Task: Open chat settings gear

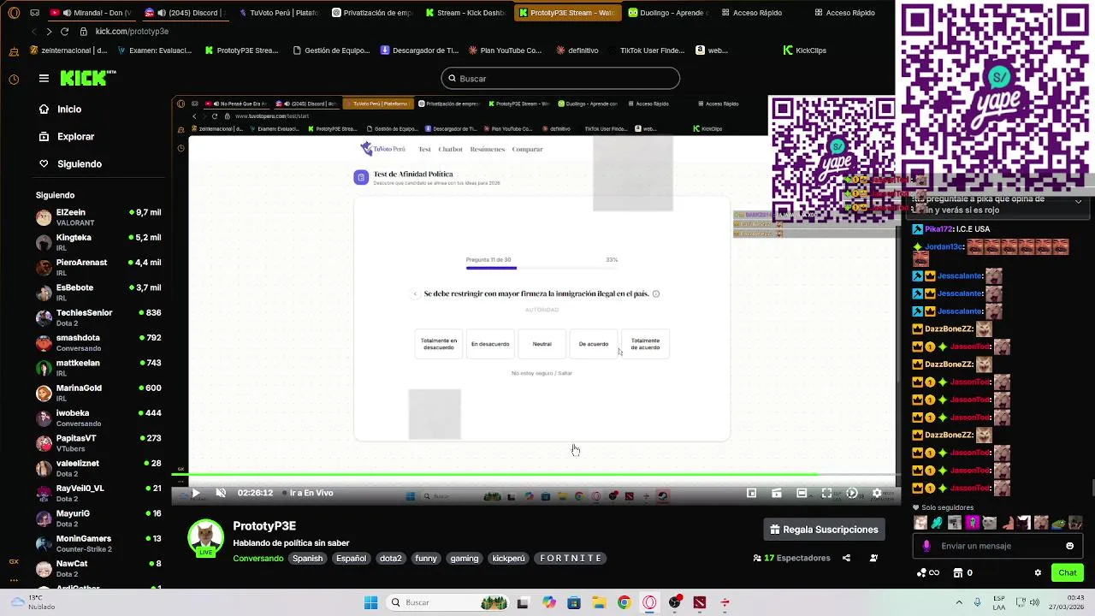Action: point(1038,572)
